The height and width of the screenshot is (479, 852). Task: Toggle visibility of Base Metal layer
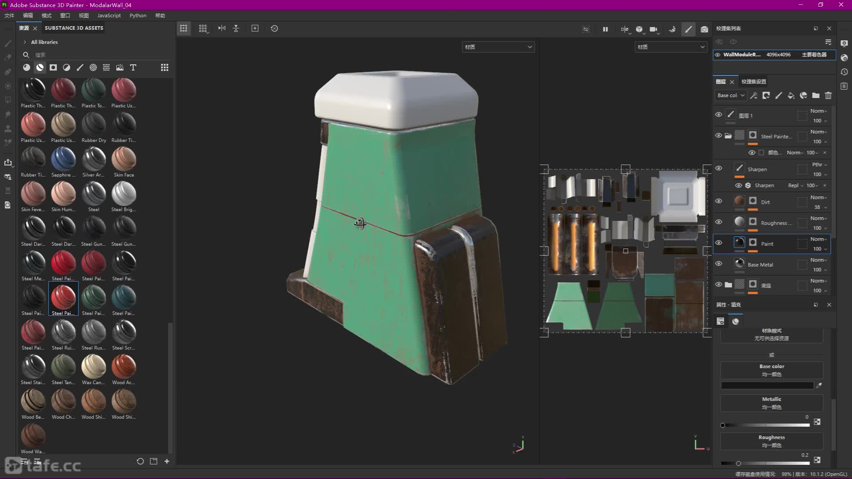click(x=718, y=263)
